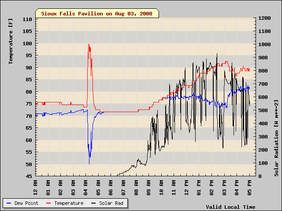282x211 pixels.
Task: Click the Solar Radiation [W m**-2] axis label
Action: coord(276,138)
